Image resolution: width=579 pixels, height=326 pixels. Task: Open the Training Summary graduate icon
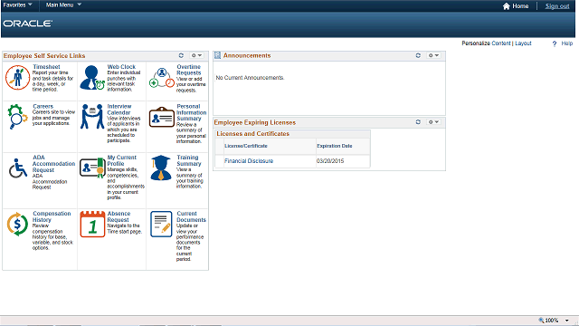[161, 168]
